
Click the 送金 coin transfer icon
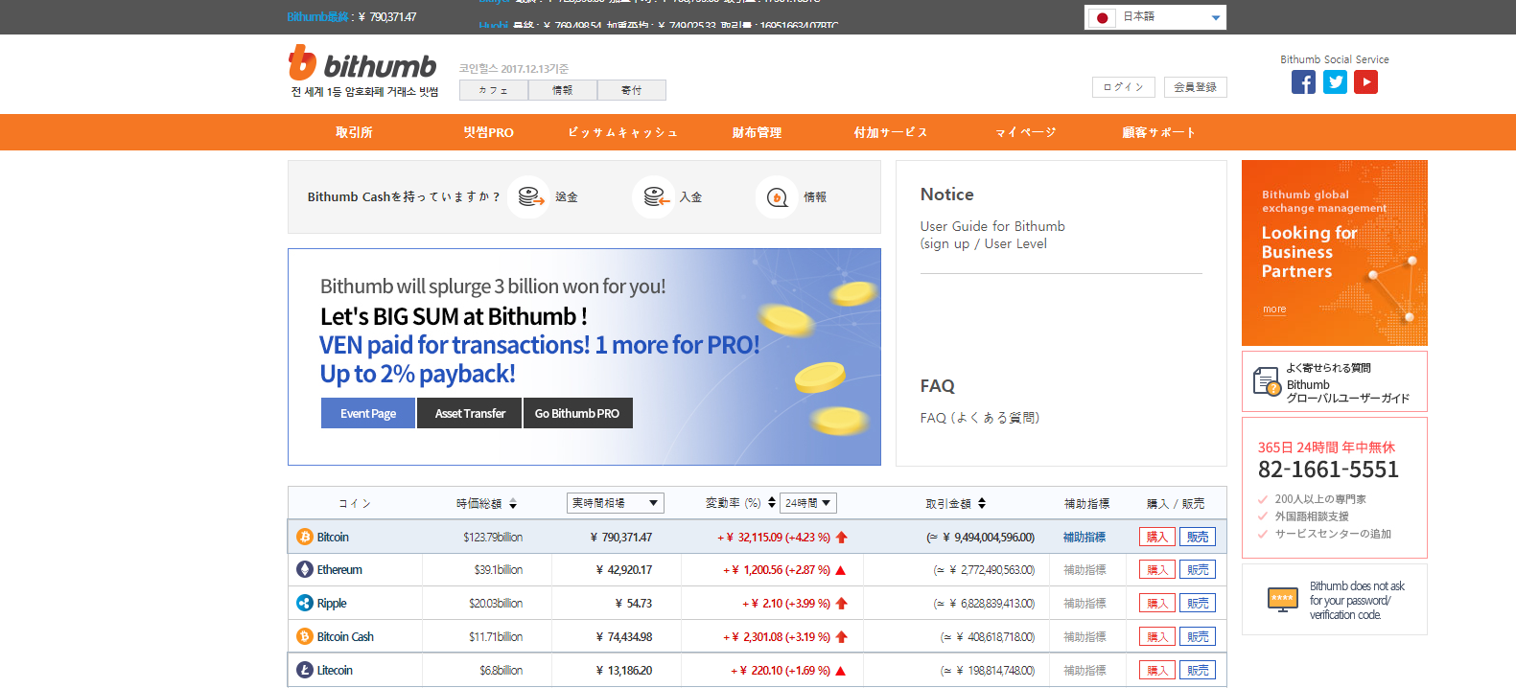[x=529, y=196]
